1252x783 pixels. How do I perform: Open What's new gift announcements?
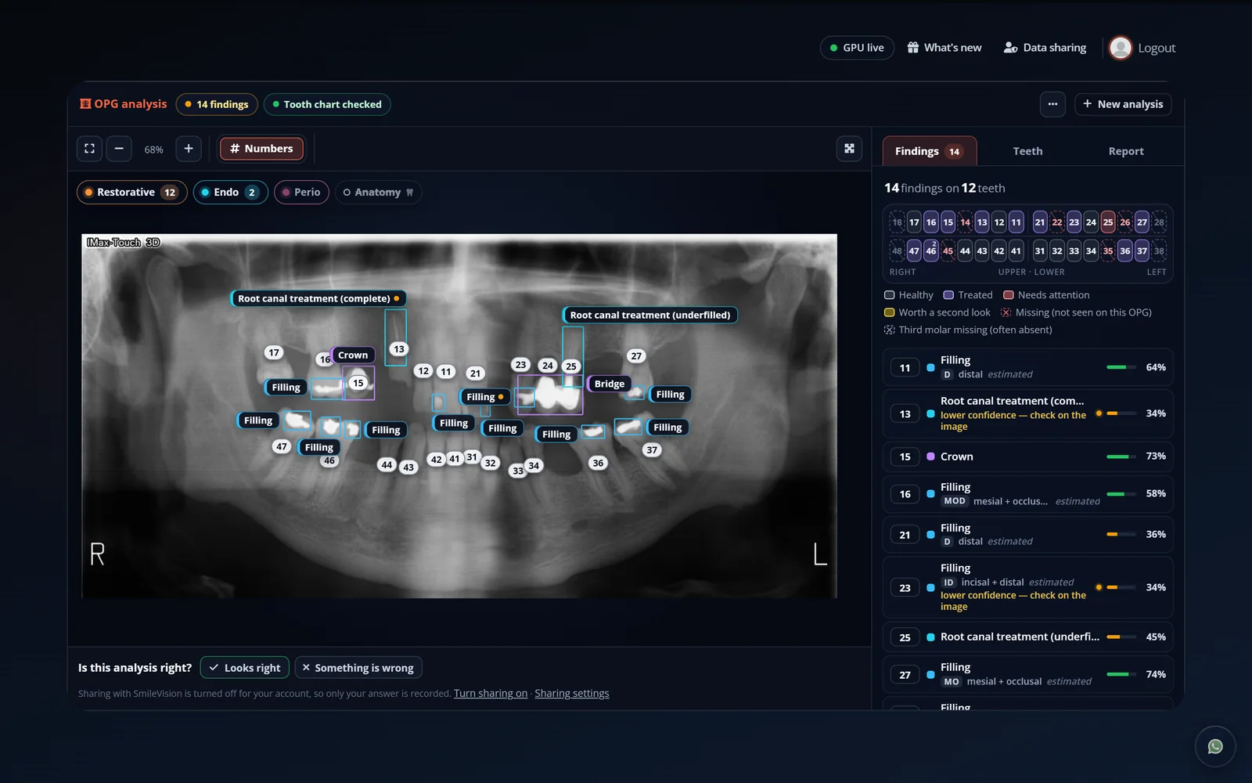click(x=944, y=48)
